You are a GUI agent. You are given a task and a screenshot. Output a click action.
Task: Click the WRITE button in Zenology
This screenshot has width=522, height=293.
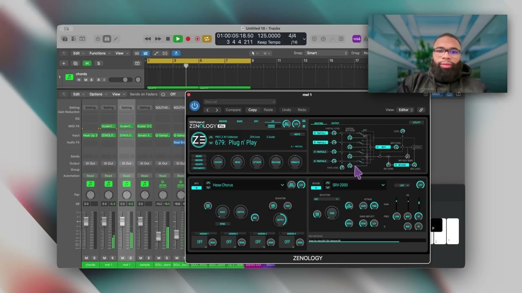point(297,134)
